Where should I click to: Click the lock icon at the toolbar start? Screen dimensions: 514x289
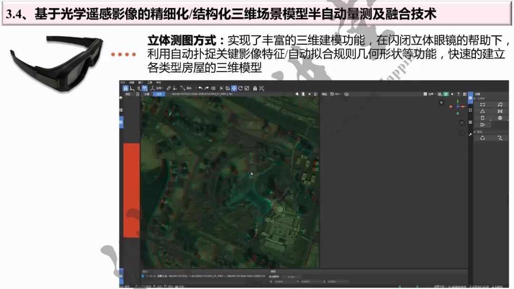tap(126, 88)
